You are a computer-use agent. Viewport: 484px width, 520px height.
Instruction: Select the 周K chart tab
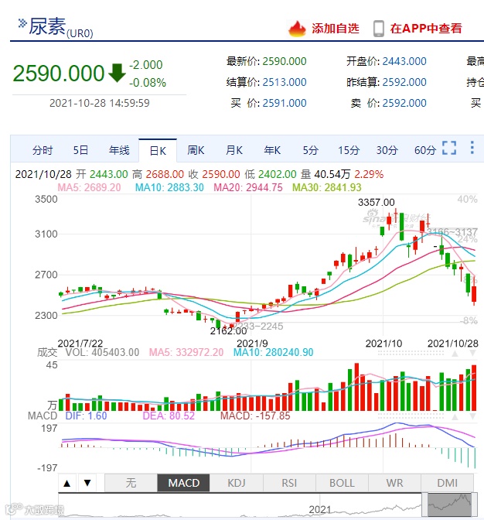point(196,150)
